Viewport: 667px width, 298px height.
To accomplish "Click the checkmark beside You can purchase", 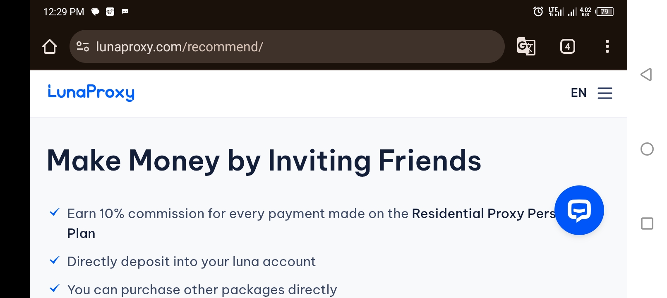I will (55, 288).
